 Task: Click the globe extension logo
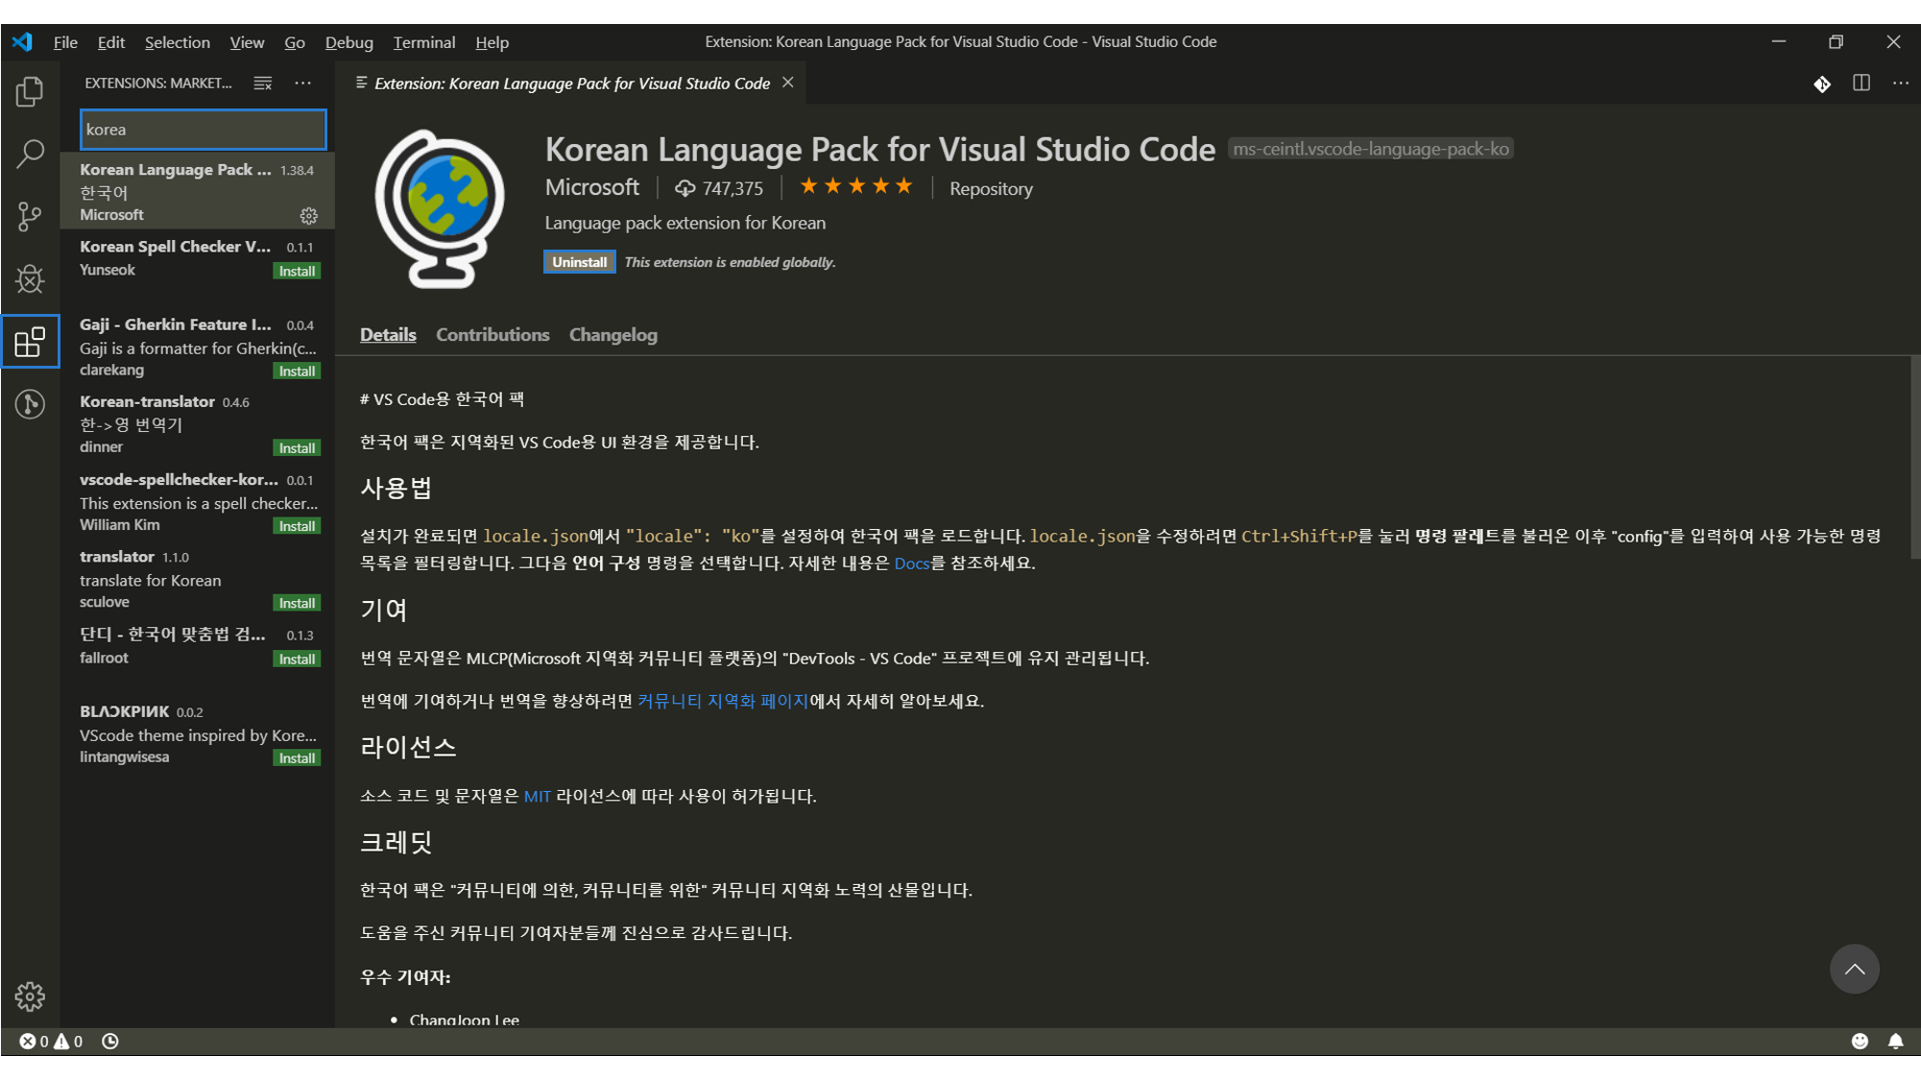pos(441,209)
